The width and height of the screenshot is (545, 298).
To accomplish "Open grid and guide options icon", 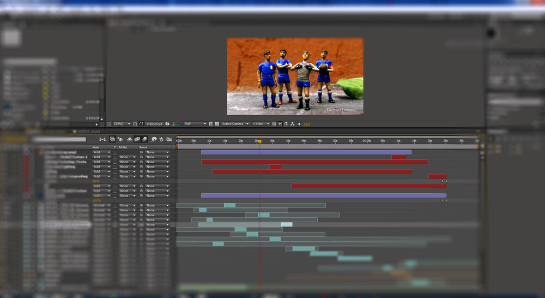I will pos(135,124).
